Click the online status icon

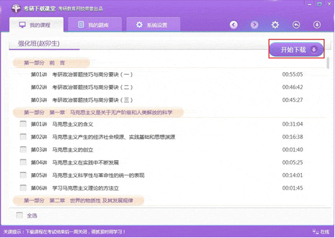pos(315,231)
